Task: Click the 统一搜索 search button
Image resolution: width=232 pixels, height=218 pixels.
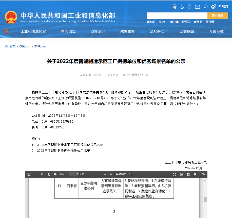Action: click(x=217, y=15)
